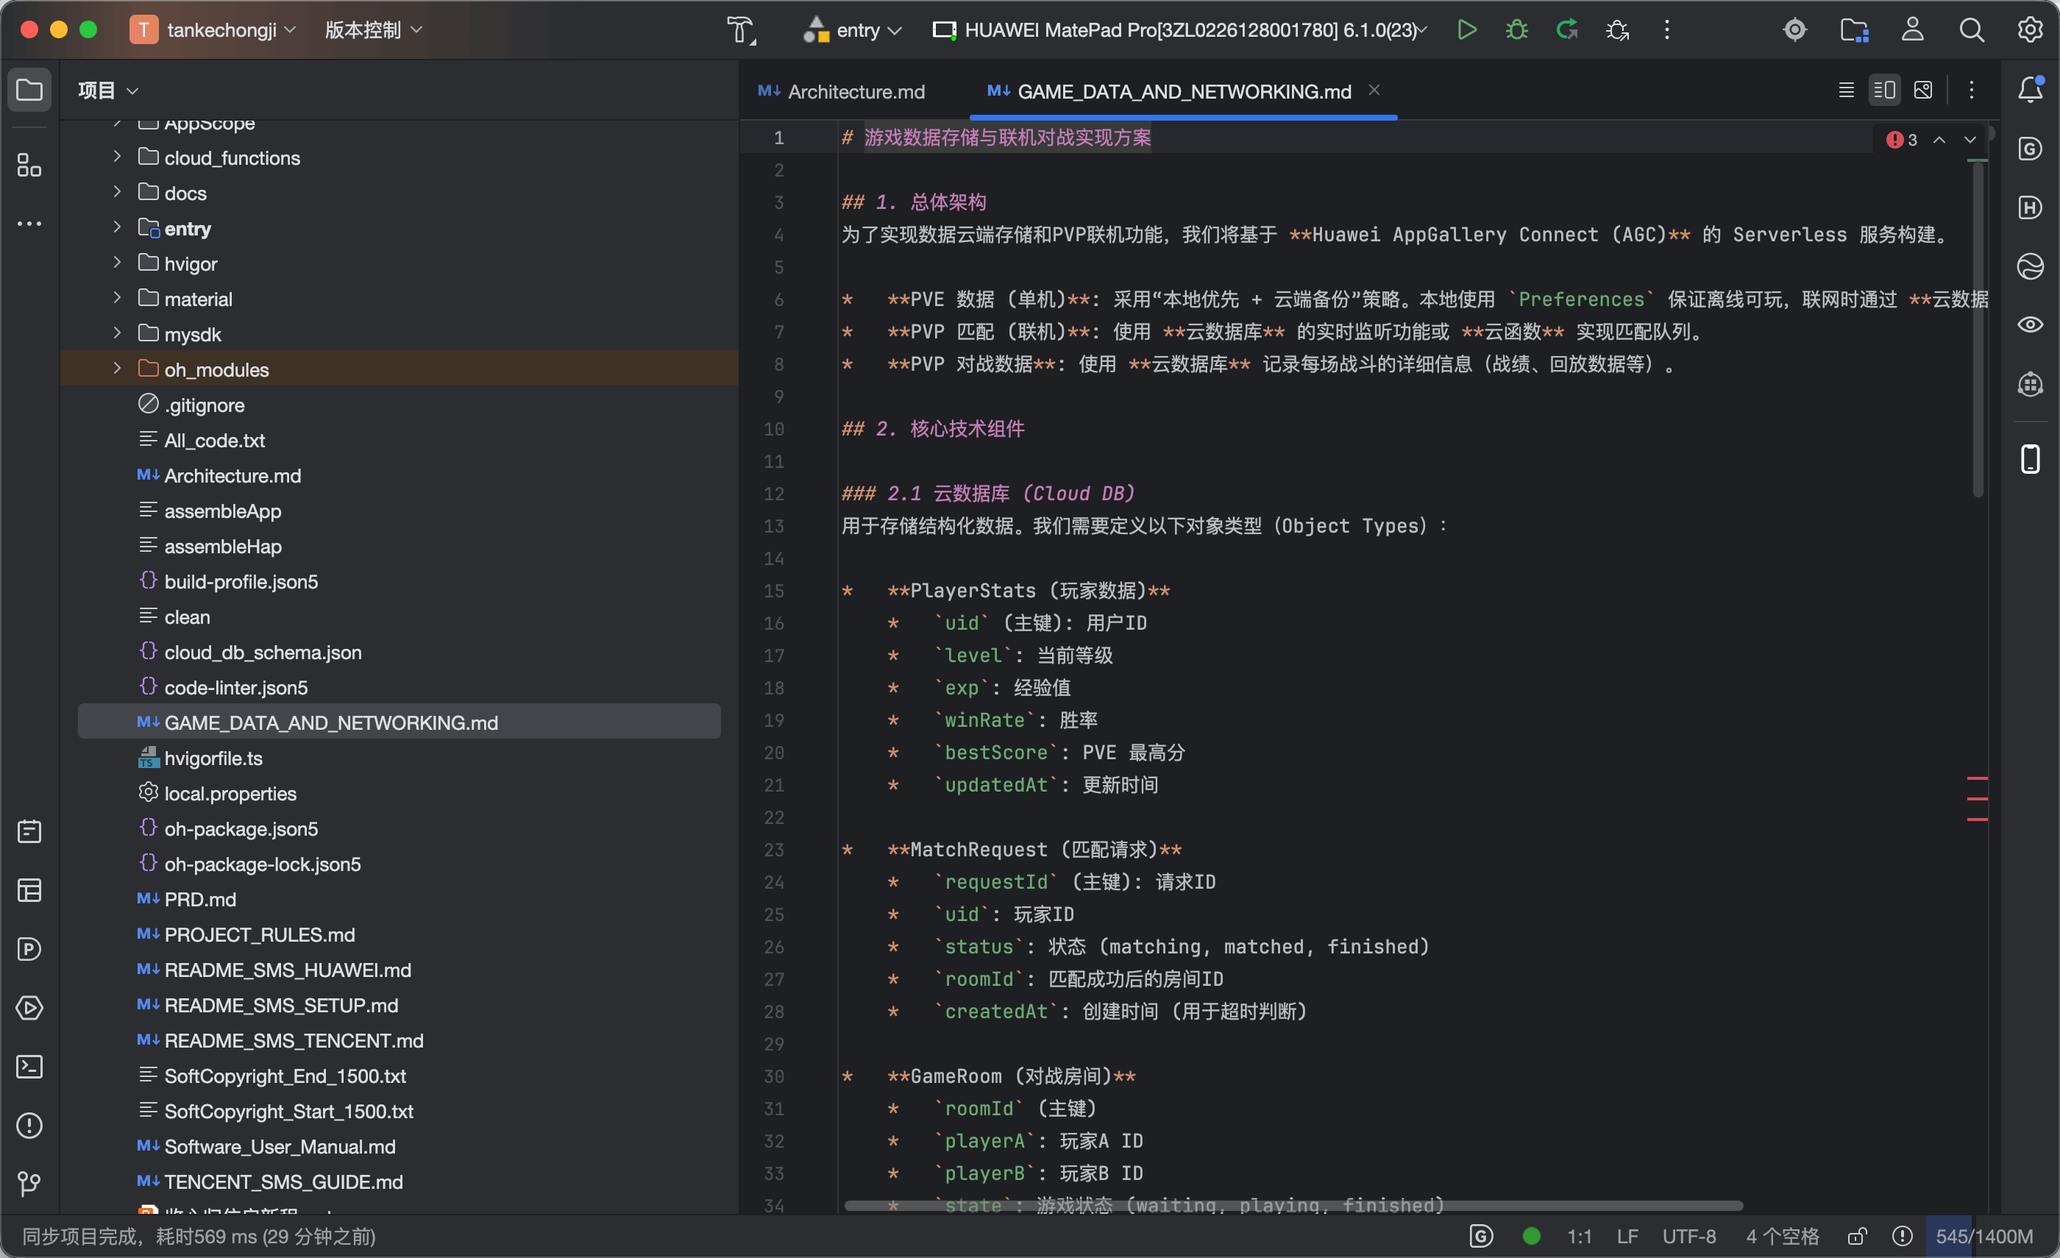The width and height of the screenshot is (2060, 1258).
Task: Open the HUAWEI MatePad Pro device dropdown
Action: coord(1179,30)
